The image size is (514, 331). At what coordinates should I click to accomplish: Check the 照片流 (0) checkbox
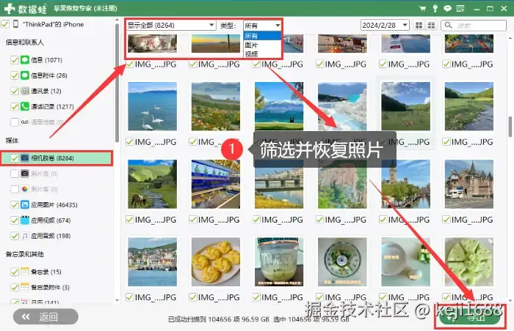click(15, 174)
